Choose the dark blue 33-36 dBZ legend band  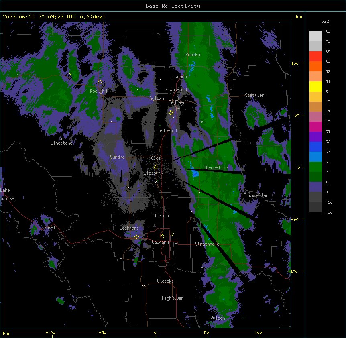pyautogui.click(x=315, y=147)
